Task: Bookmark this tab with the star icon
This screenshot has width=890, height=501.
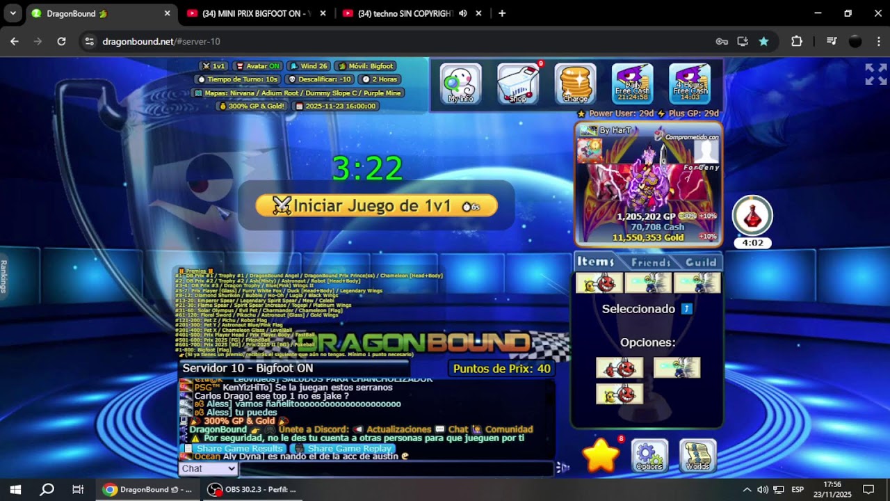Action: 763,42
